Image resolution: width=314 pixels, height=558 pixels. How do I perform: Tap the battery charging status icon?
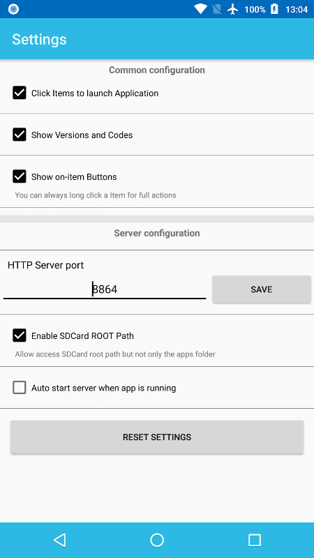274,9
